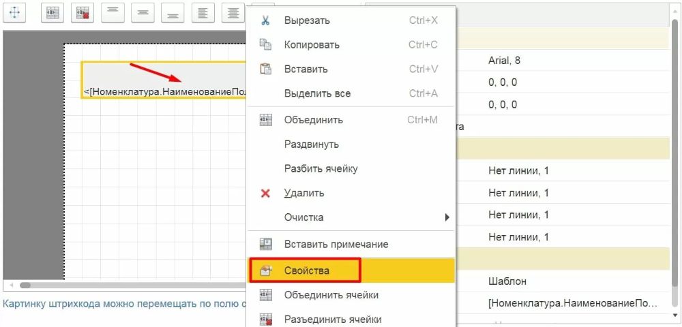Select Объединить menu entry with Ctrl+M
Image resolution: width=682 pixels, height=327 pixels.
click(351, 120)
